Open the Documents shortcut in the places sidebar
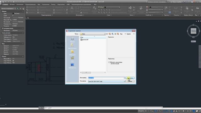The image size is (201, 113). click(72, 46)
